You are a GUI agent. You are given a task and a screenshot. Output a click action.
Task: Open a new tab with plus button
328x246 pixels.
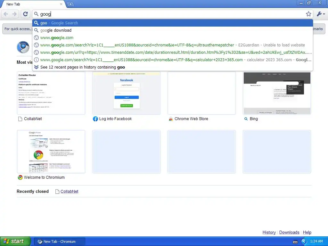tap(70, 4)
